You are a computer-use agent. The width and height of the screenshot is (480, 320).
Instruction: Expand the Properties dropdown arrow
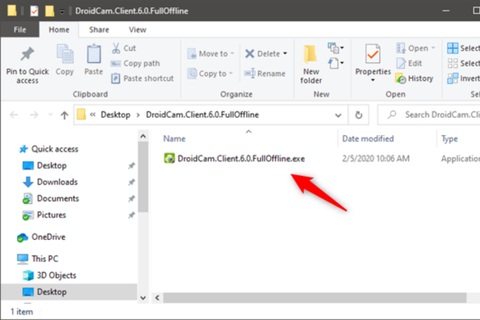373,80
